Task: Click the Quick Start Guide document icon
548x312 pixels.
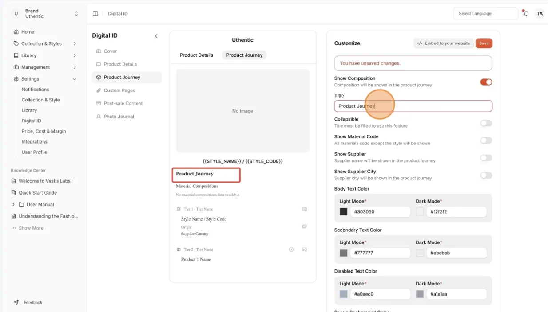Action: point(13,193)
